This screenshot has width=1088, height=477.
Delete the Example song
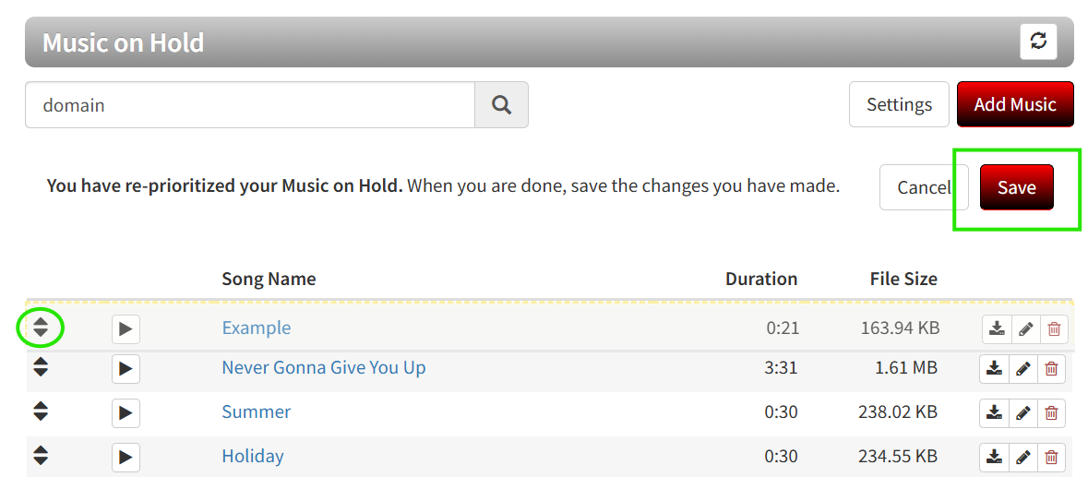(1054, 329)
